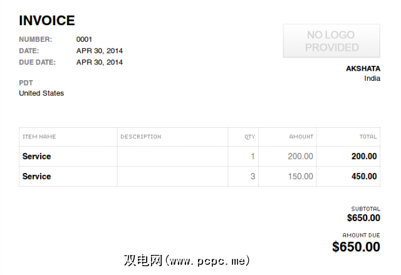The height and width of the screenshot is (275, 401).
Task: Click the invoice date APR 30, 2014
Action: (x=100, y=51)
